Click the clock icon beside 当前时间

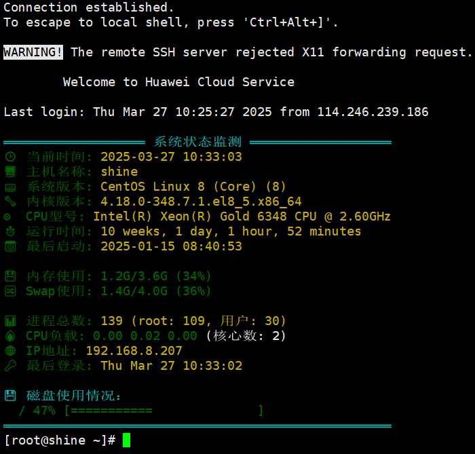[10, 157]
